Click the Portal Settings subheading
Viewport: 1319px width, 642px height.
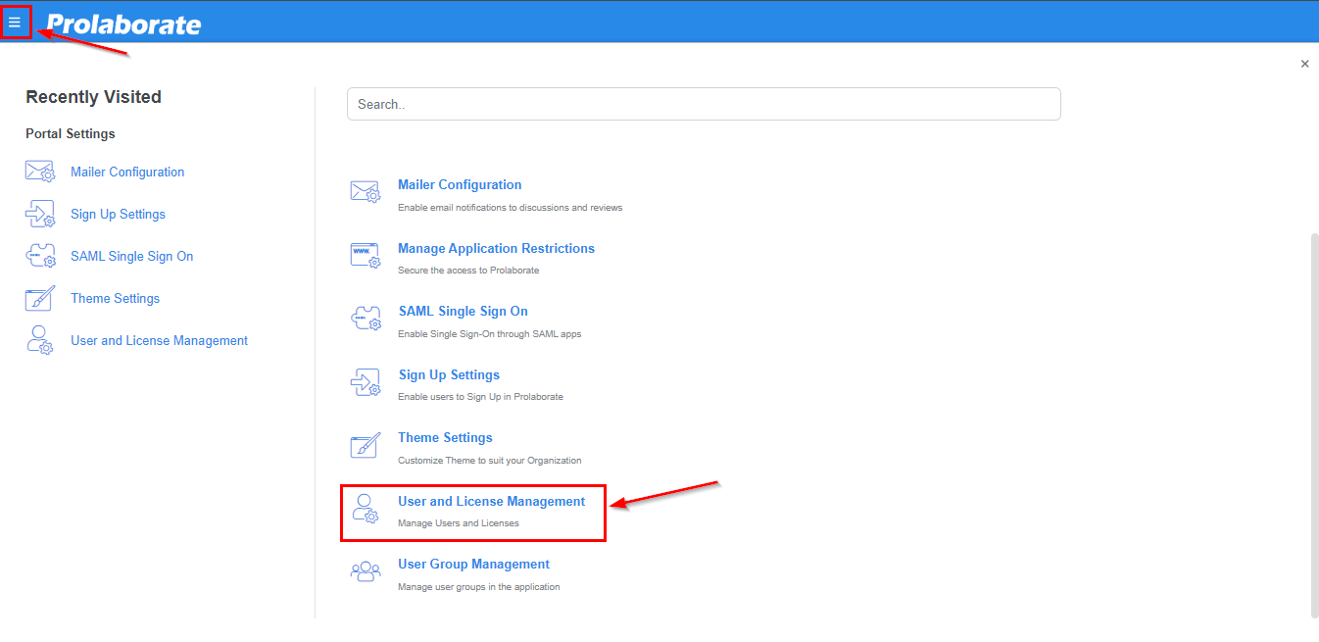[71, 133]
